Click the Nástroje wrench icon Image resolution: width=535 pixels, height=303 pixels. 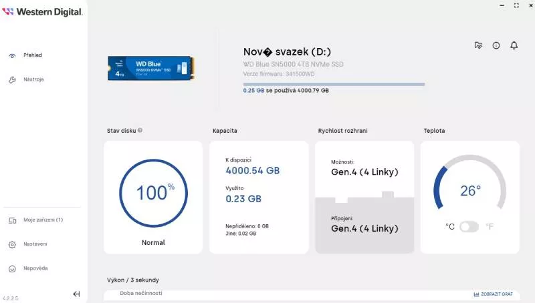click(x=12, y=79)
